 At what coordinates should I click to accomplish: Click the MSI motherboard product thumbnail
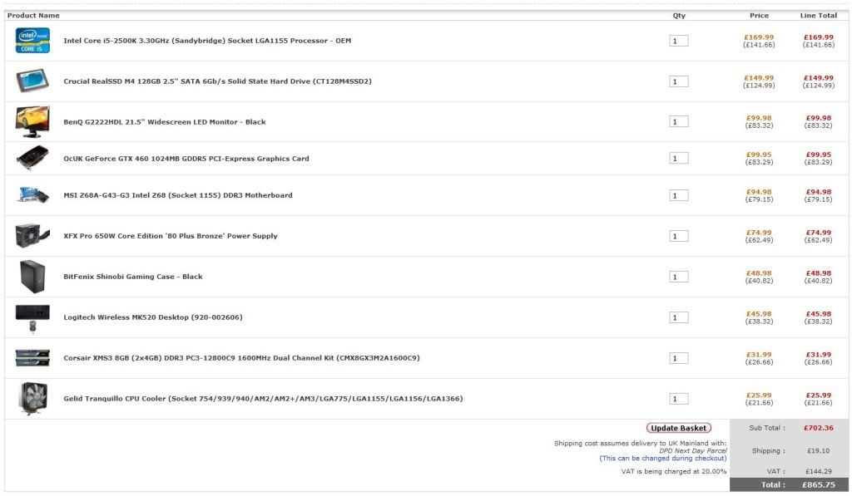[x=32, y=195]
